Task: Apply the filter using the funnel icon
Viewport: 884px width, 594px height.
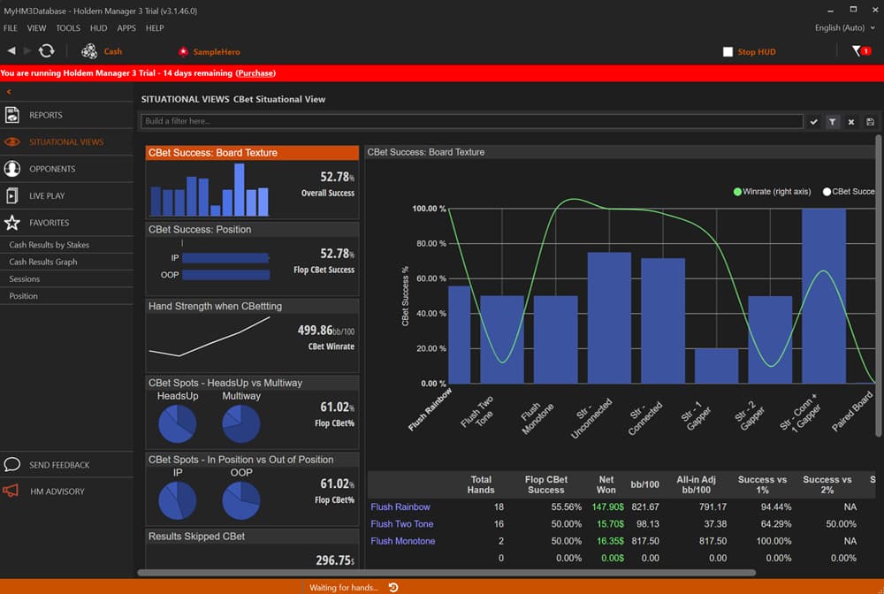Action: (832, 121)
